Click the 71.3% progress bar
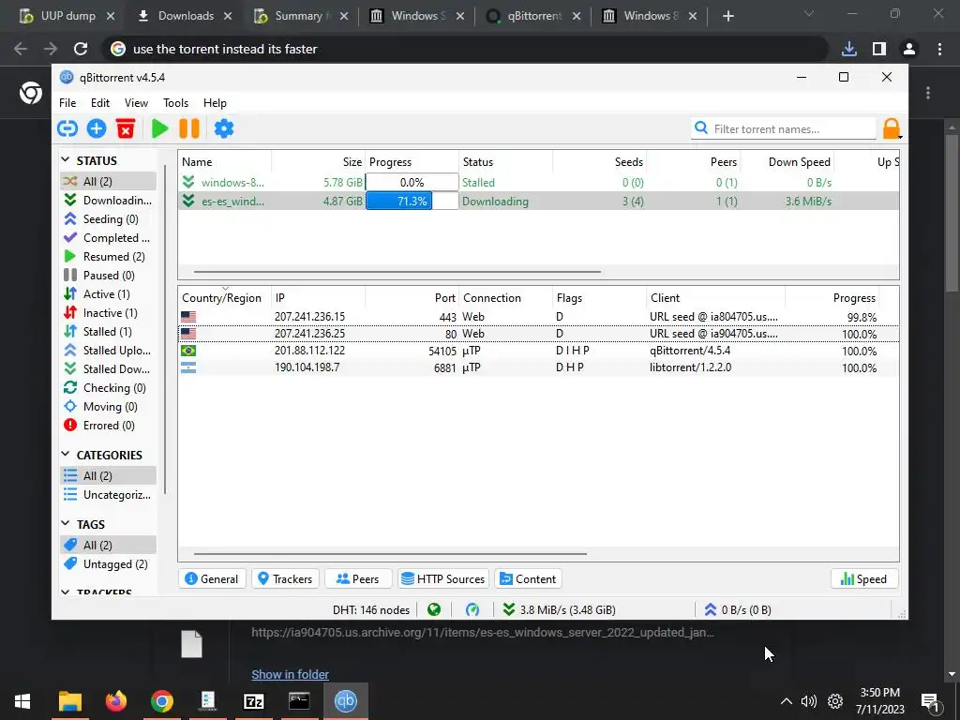The width and height of the screenshot is (960, 720). [x=412, y=201]
